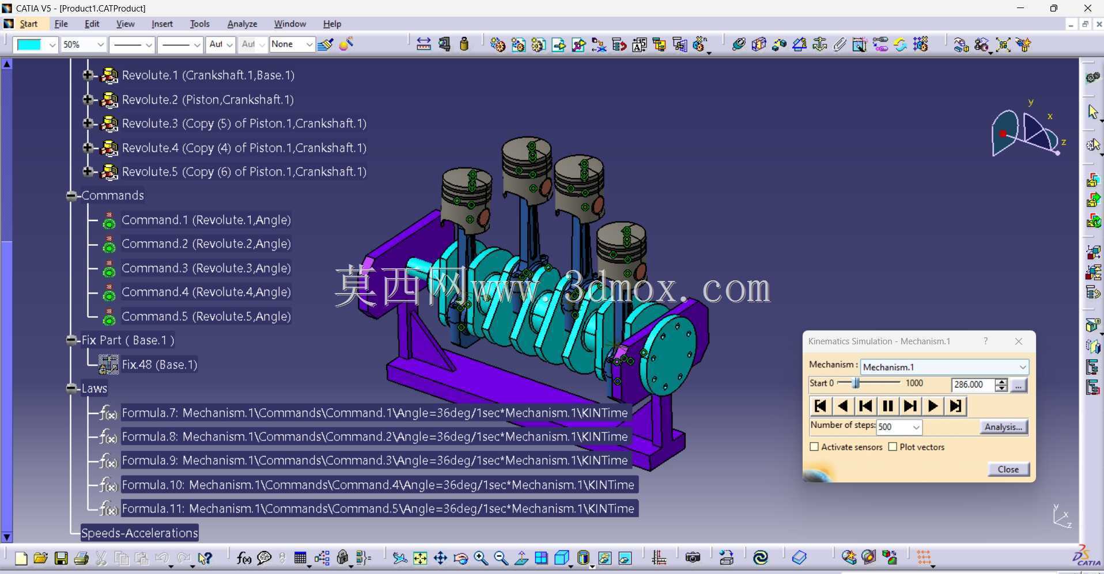Click the Select arrow in right toolbar

pyautogui.click(x=1092, y=111)
